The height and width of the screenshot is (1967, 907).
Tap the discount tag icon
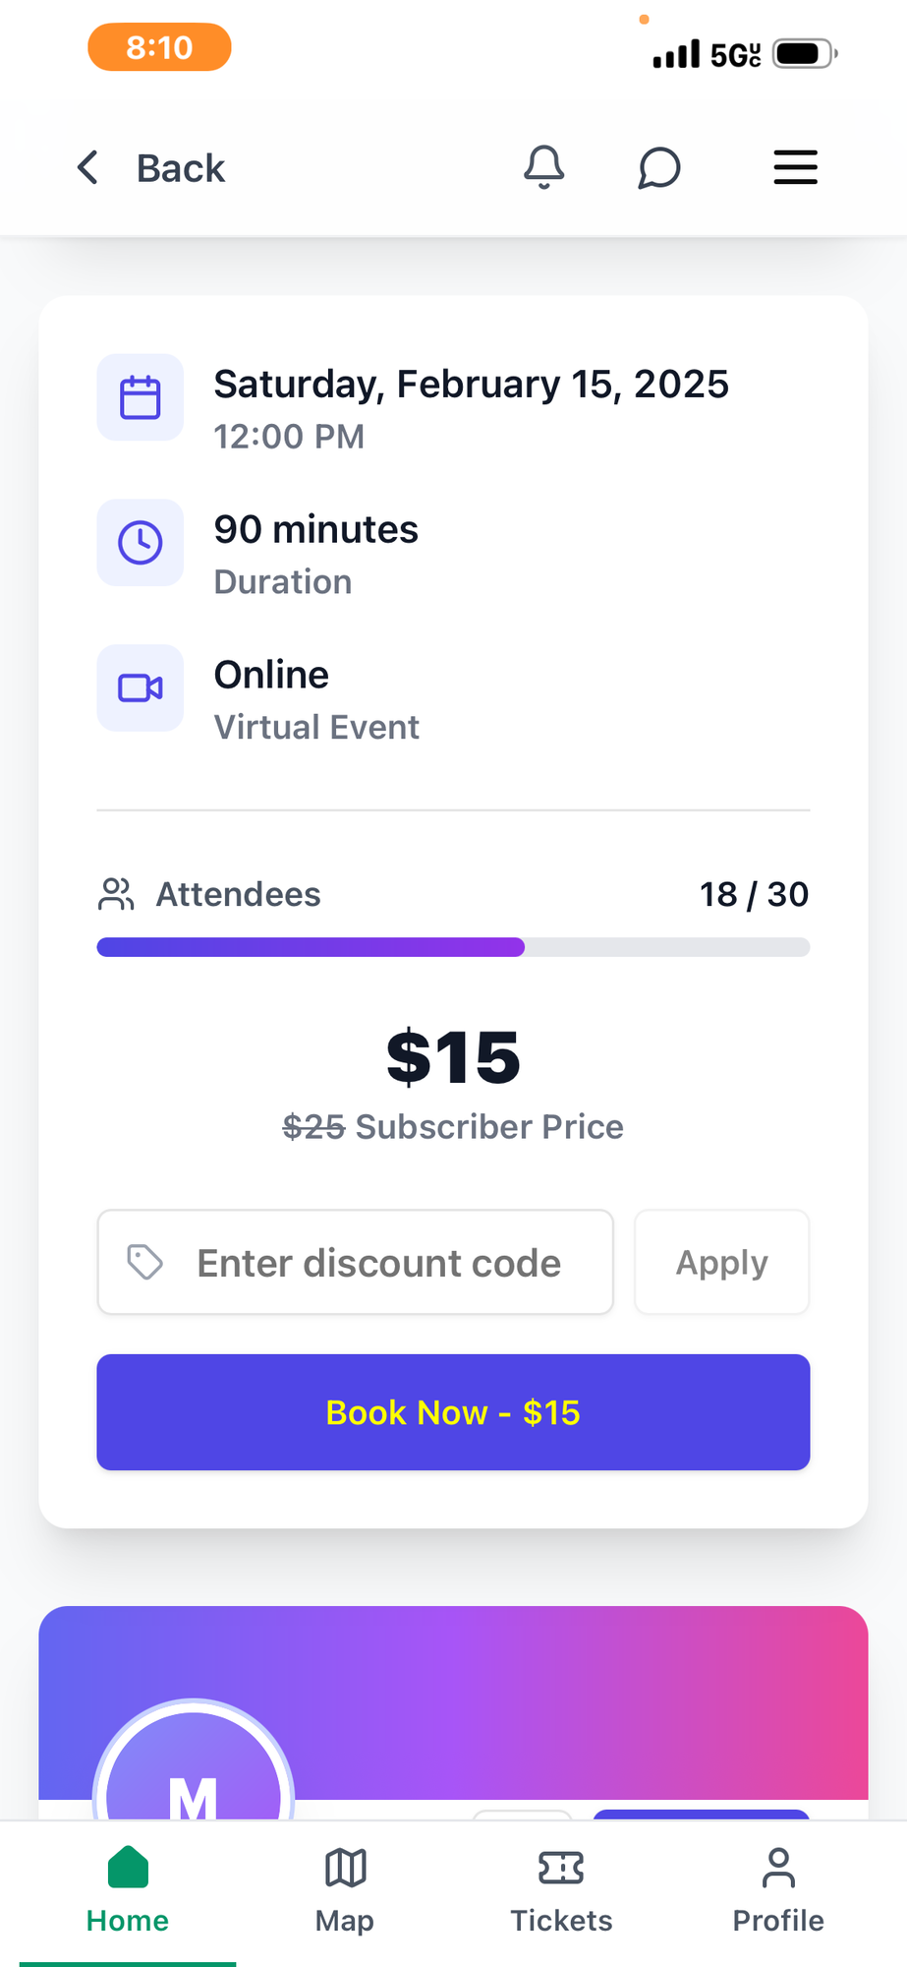[145, 1262]
